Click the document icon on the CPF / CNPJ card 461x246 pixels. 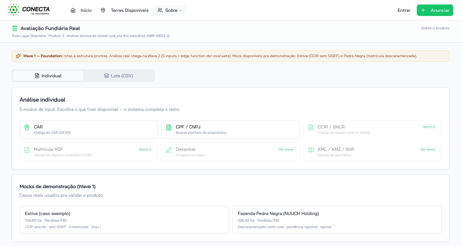(169, 127)
